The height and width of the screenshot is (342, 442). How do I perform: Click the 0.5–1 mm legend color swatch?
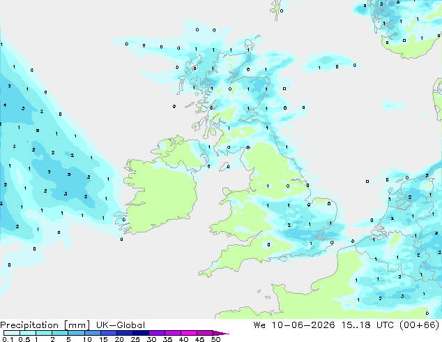pos(28,333)
